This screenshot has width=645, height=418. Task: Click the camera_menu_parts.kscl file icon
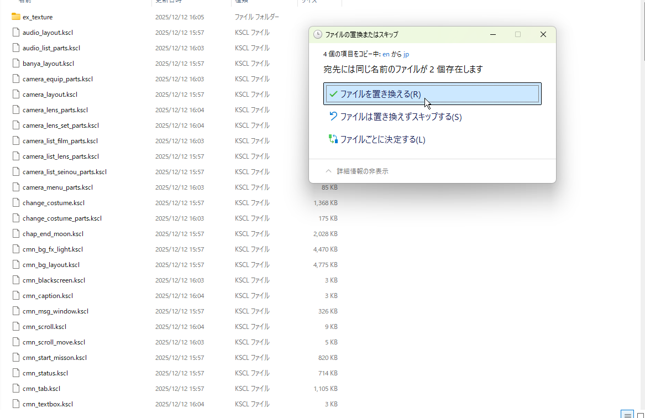pos(16,187)
